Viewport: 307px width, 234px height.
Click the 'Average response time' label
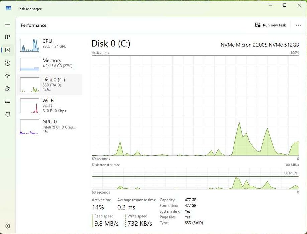(136, 200)
